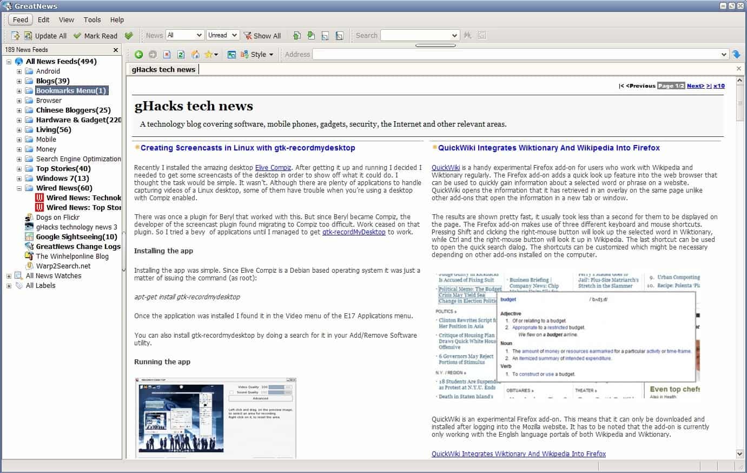The image size is (747, 473).
Task: Click the binoculars search icon
Action: click(x=468, y=35)
